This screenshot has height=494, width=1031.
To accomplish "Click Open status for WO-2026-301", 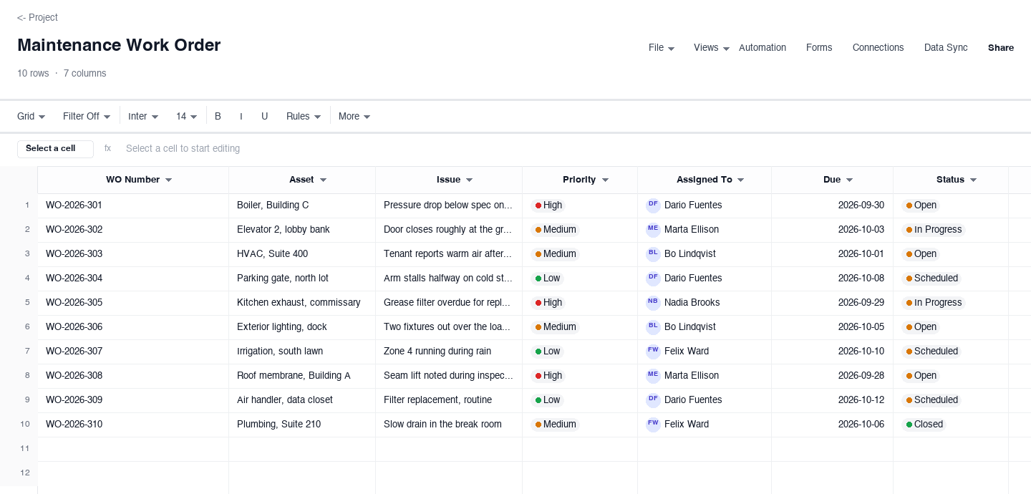I will point(921,205).
